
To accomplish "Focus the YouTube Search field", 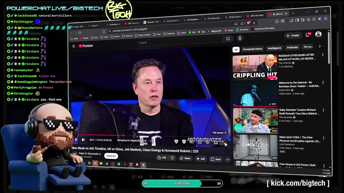I will (180, 41).
